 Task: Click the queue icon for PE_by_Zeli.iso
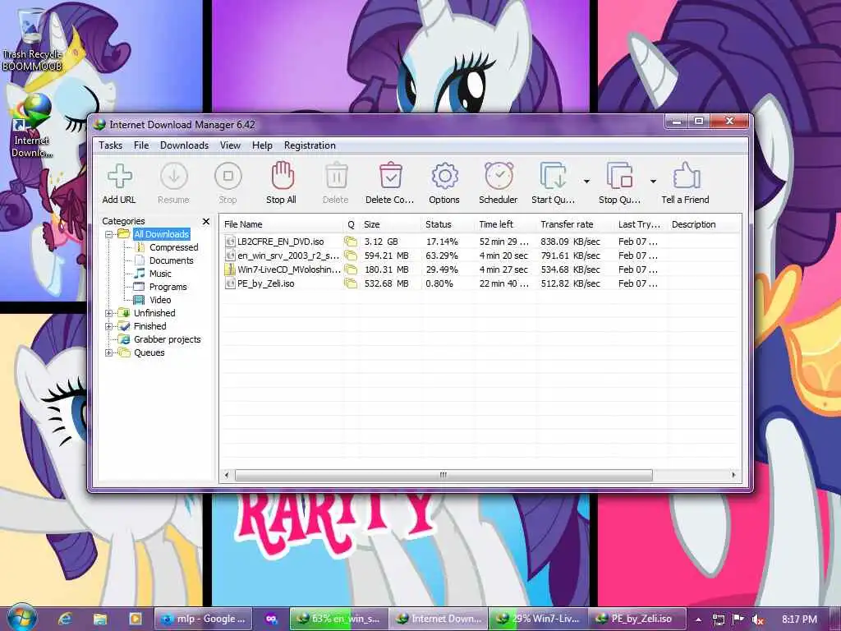(x=351, y=283)
